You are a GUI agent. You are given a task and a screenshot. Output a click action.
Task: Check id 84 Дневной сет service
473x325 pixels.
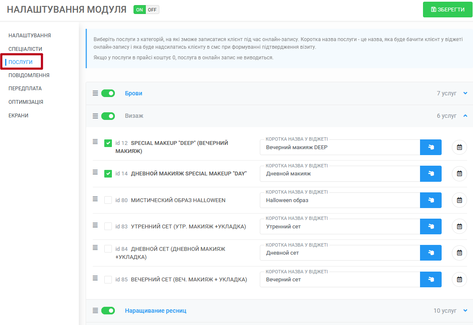coord(108,249)
